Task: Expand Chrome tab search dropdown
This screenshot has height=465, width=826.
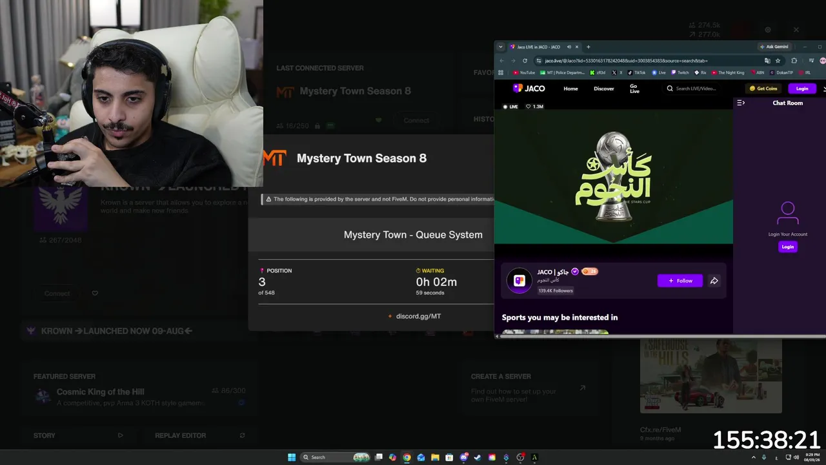Action: 500,46
